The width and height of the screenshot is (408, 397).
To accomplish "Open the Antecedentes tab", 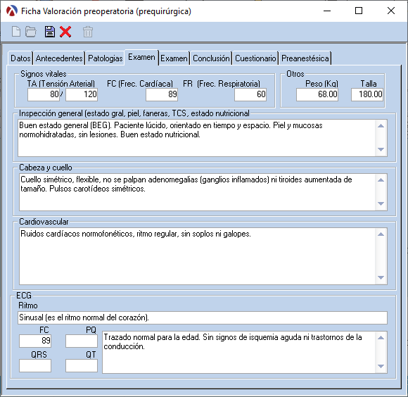I will click(59, 58).
